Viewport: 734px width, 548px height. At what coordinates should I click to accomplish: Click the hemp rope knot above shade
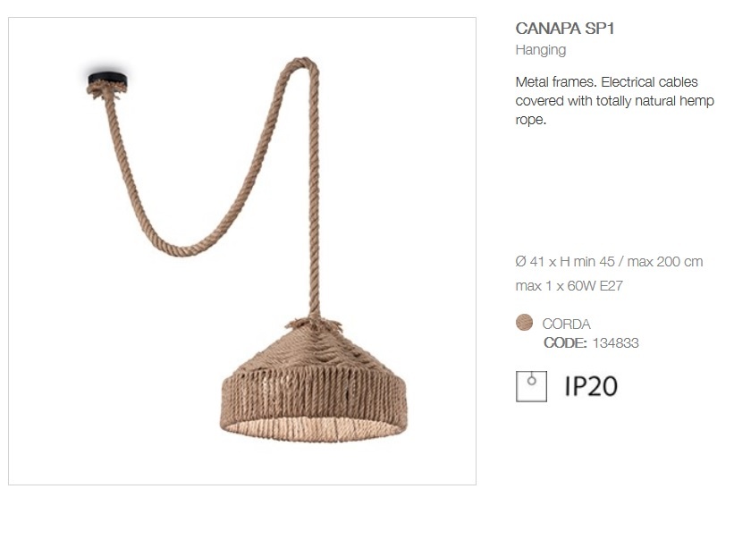(x=313, y=323)
